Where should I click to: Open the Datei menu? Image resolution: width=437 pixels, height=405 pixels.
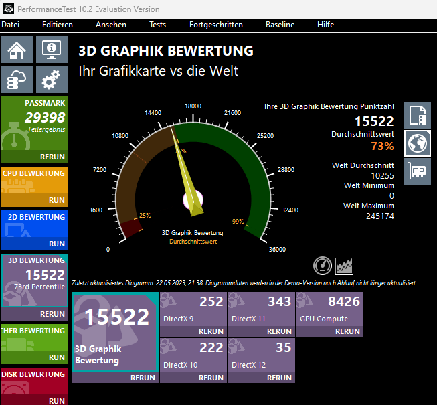click(x=10, y=25)
